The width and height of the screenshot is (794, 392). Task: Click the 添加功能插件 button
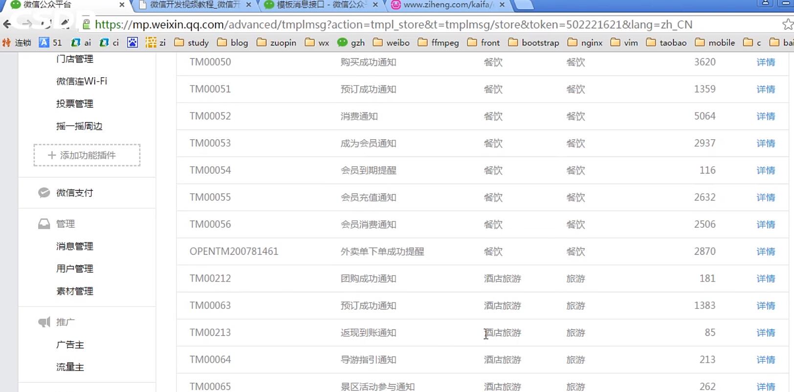[x=87, y=155]
